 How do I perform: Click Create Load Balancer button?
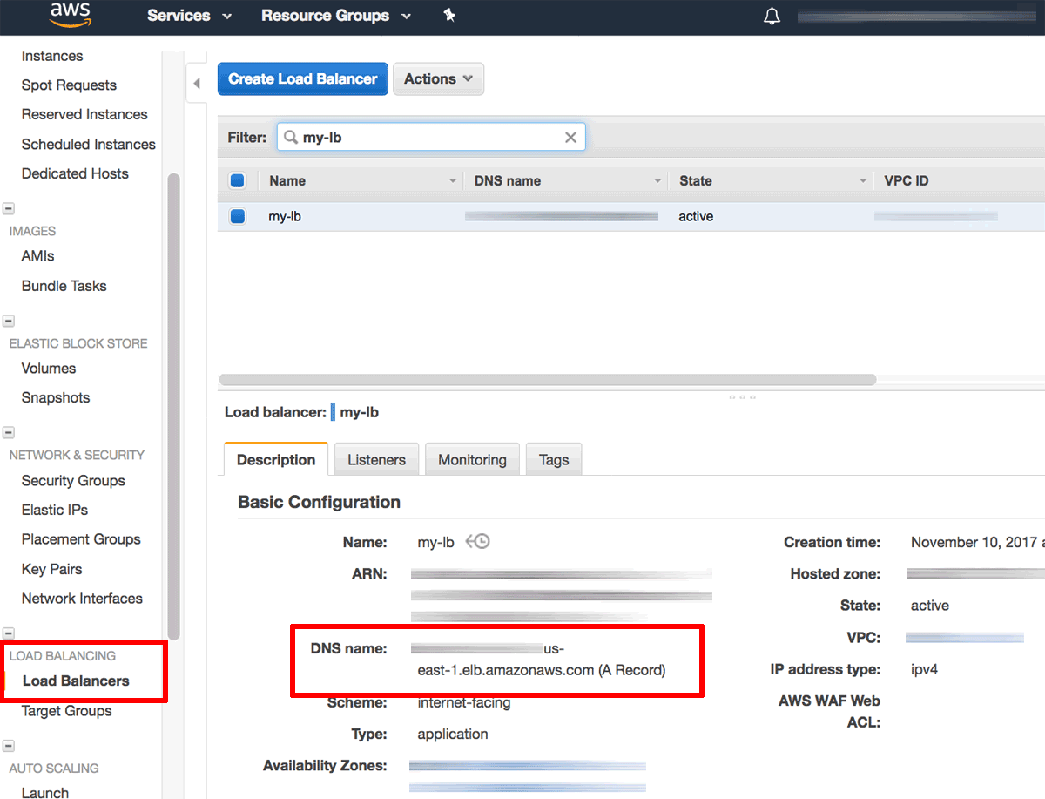(303, 78)
